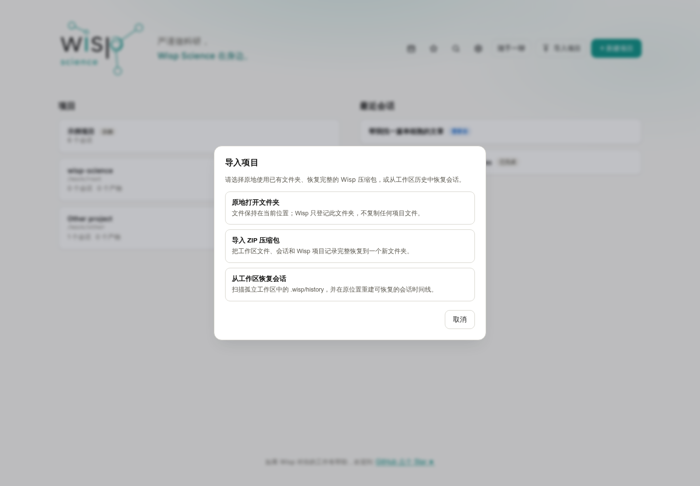Open the wisp-science project card

pyautogui.click(x=199, y=179)
